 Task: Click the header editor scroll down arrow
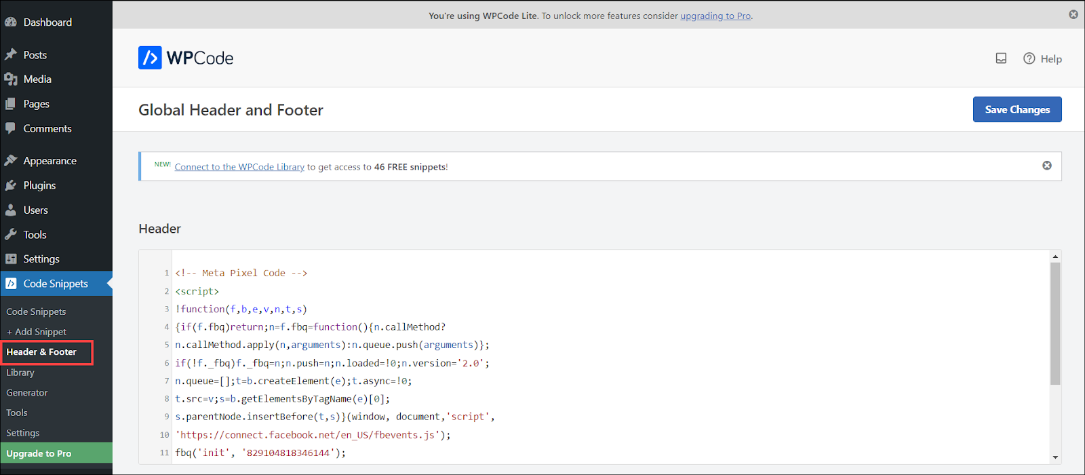(1055, 457)
